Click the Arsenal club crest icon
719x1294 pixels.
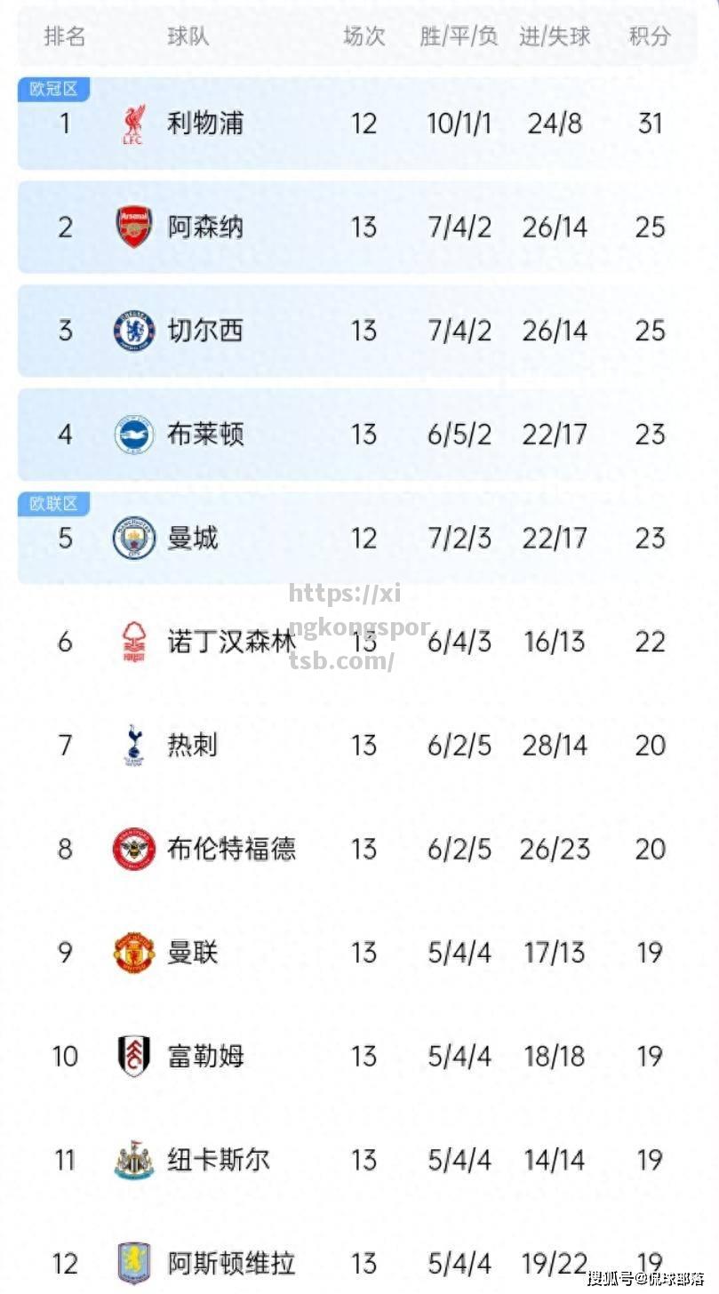134,228
